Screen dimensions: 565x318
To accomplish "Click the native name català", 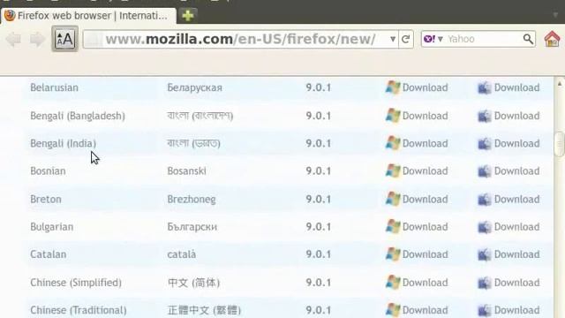I will 182,254.
